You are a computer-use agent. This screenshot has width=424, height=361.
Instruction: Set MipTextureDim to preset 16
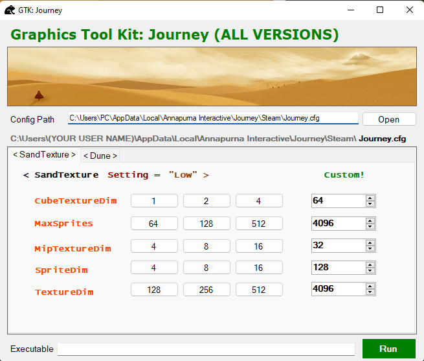(259, 246)
